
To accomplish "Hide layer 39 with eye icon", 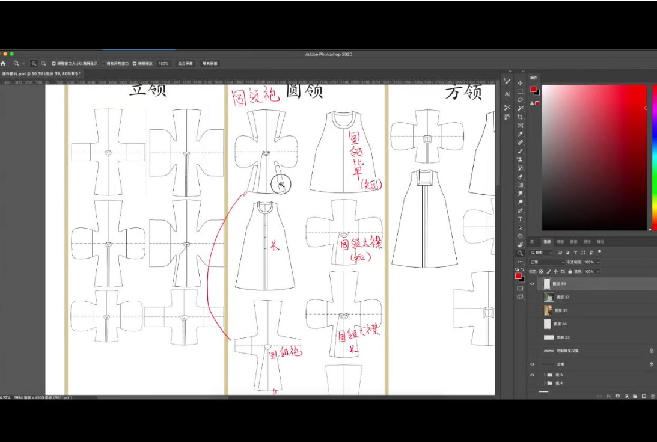I will 532,284.
